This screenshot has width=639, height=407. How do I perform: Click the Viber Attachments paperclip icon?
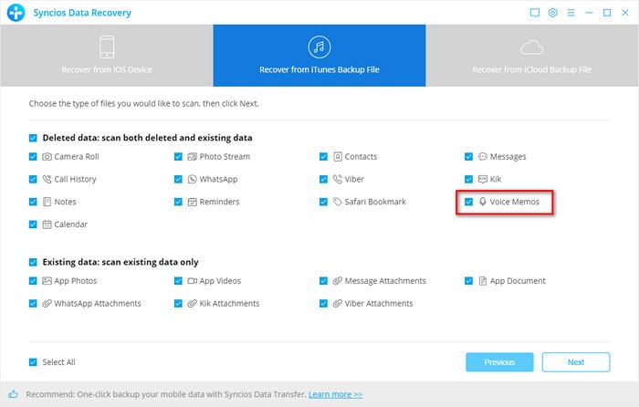coord(338,304)
